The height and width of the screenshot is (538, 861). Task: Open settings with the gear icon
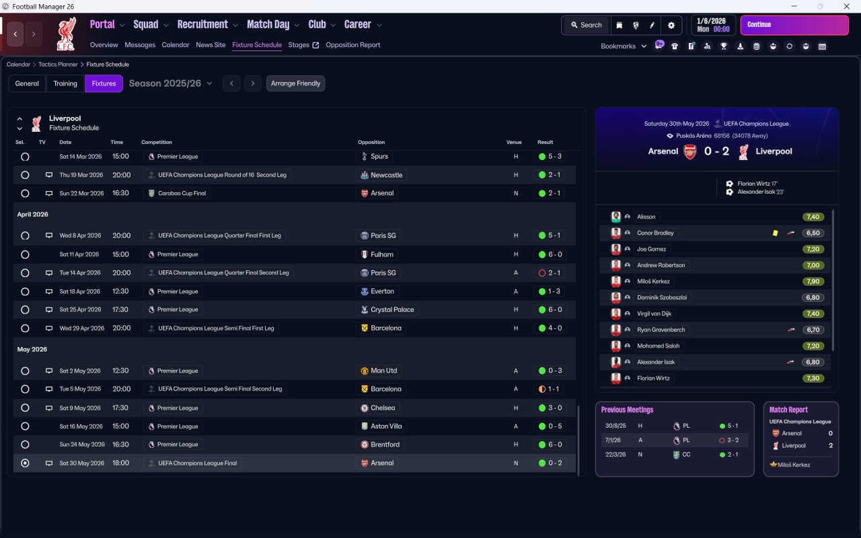671,25
